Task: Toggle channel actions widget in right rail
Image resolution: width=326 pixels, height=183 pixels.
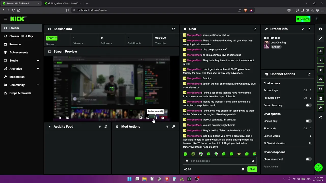Action: click(x=321, y=98)
